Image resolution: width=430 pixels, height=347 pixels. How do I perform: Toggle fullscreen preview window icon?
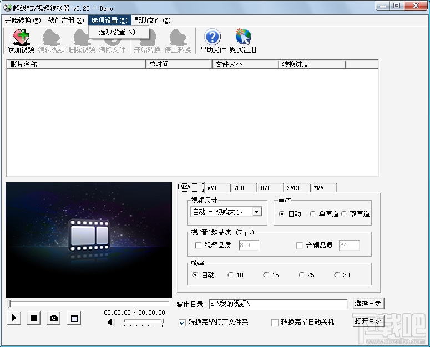[74, 318]
